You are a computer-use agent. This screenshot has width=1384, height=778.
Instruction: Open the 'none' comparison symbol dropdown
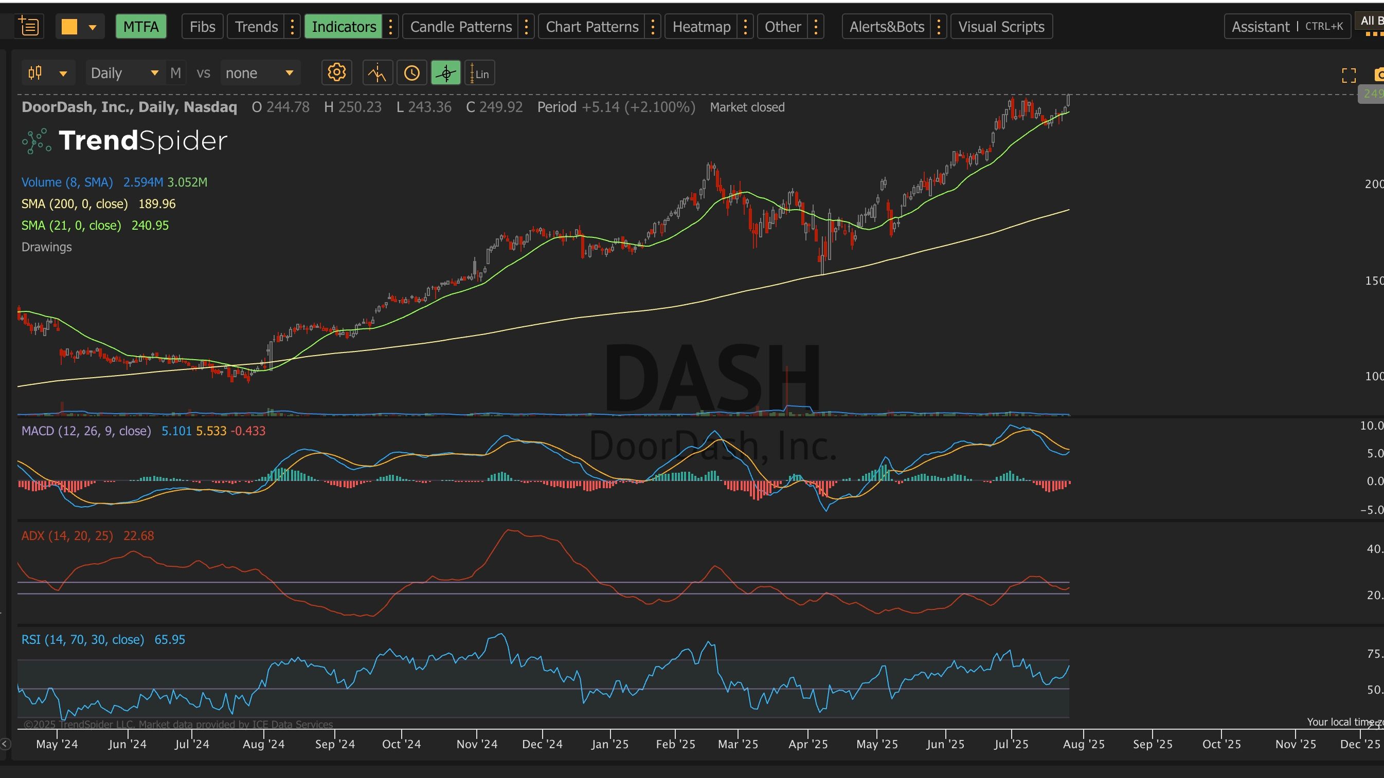[260, 72]
